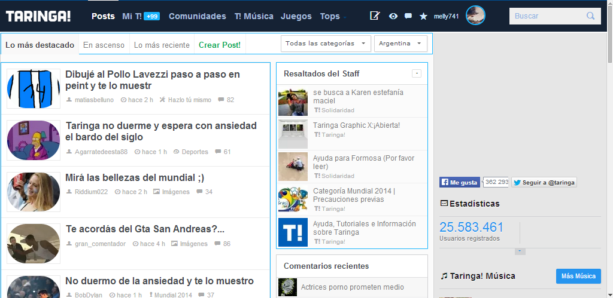Open user Riddium022 profile
Image resolution: width=613 pixels, height=298 pixels.
point(91,192)
